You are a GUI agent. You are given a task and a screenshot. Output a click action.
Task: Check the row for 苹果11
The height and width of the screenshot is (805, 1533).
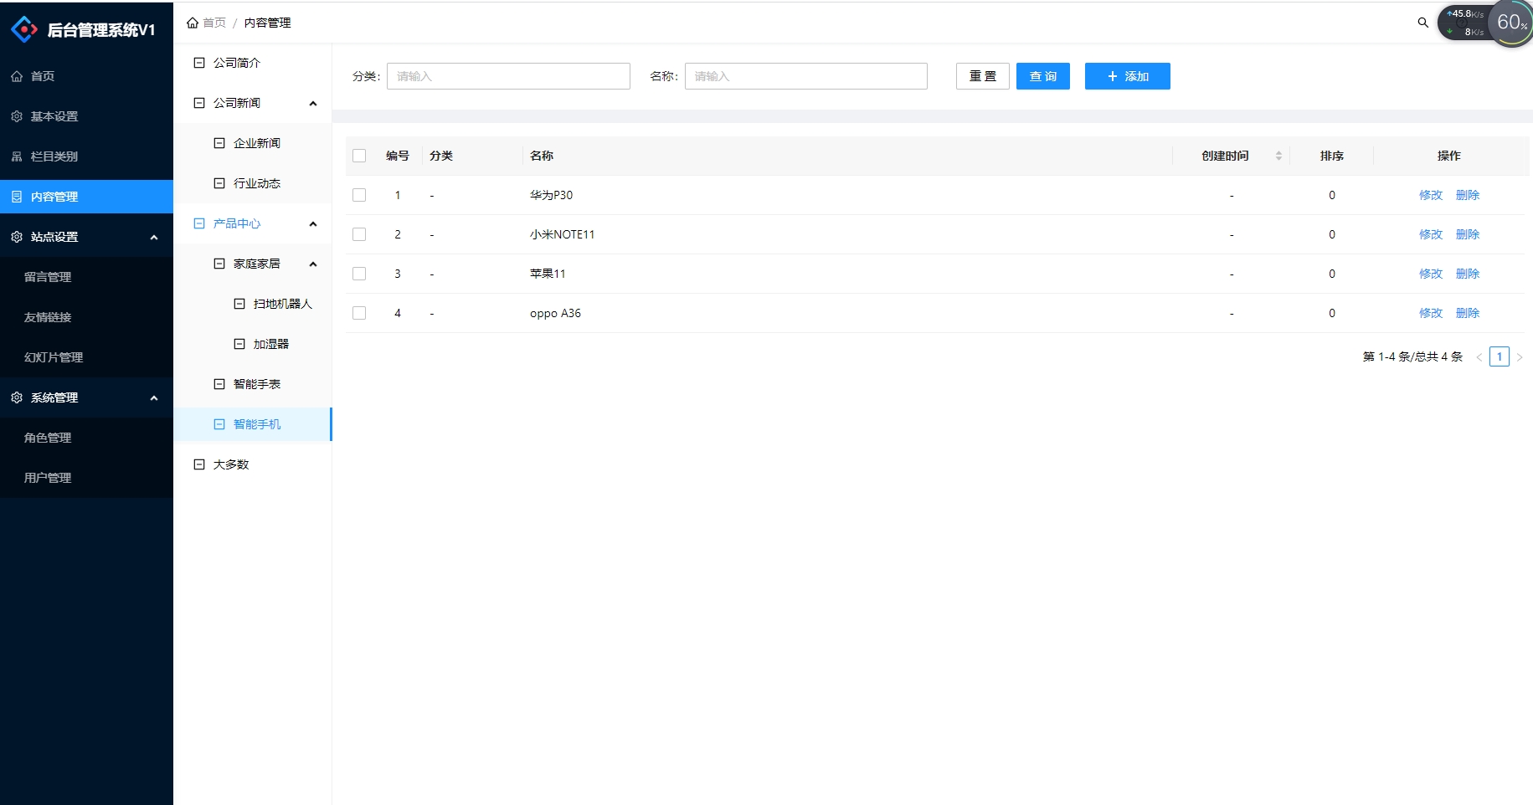359,274
